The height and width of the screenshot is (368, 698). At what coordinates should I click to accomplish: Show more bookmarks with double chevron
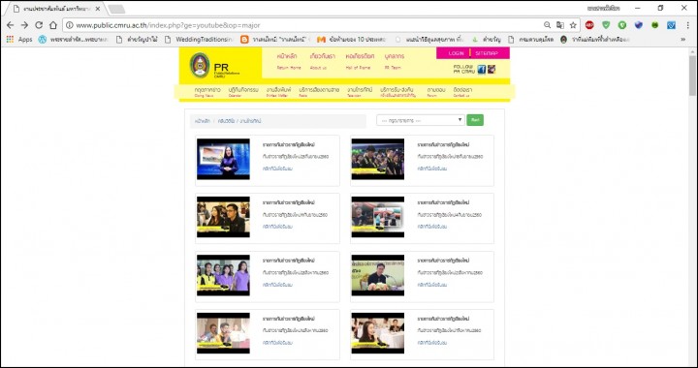pos(683,40)
